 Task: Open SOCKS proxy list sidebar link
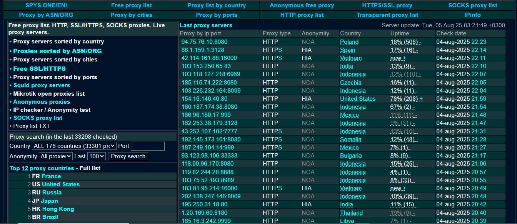(x=38, y=118)
